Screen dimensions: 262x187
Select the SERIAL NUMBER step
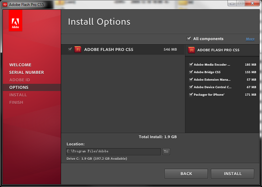(27, 73)
